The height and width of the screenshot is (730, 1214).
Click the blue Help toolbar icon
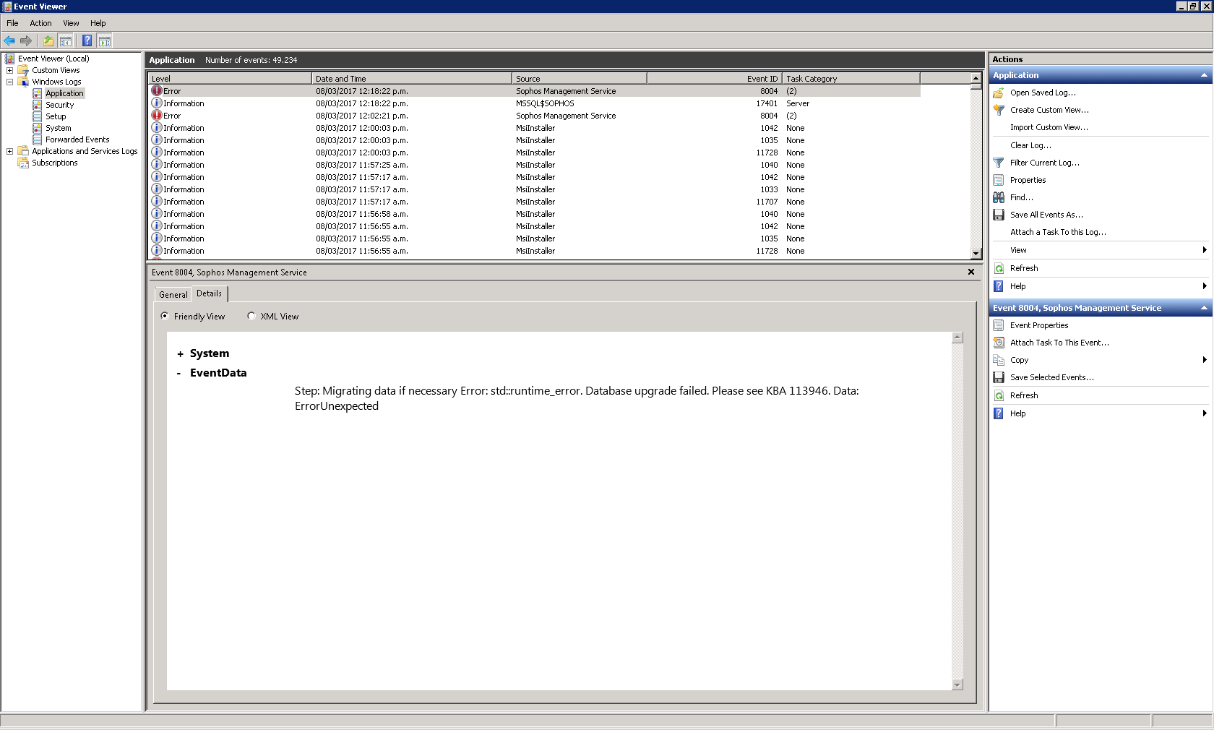pos(87,41)
